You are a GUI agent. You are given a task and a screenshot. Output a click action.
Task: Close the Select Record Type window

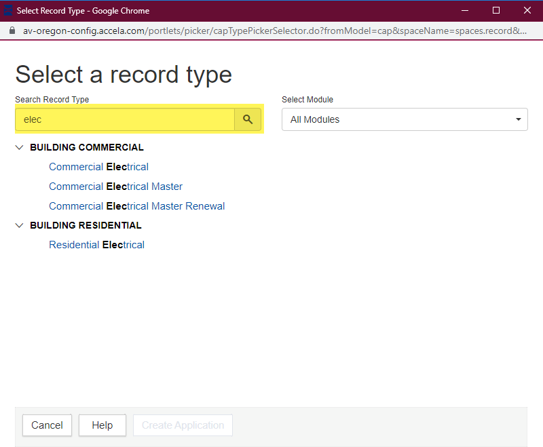tap(527, 11)
